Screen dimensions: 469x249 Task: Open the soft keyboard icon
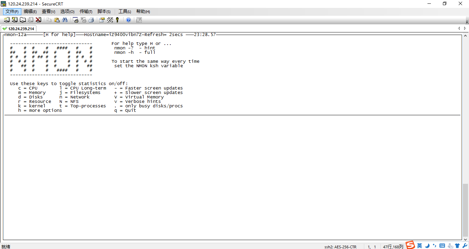(x=442, y=246)
